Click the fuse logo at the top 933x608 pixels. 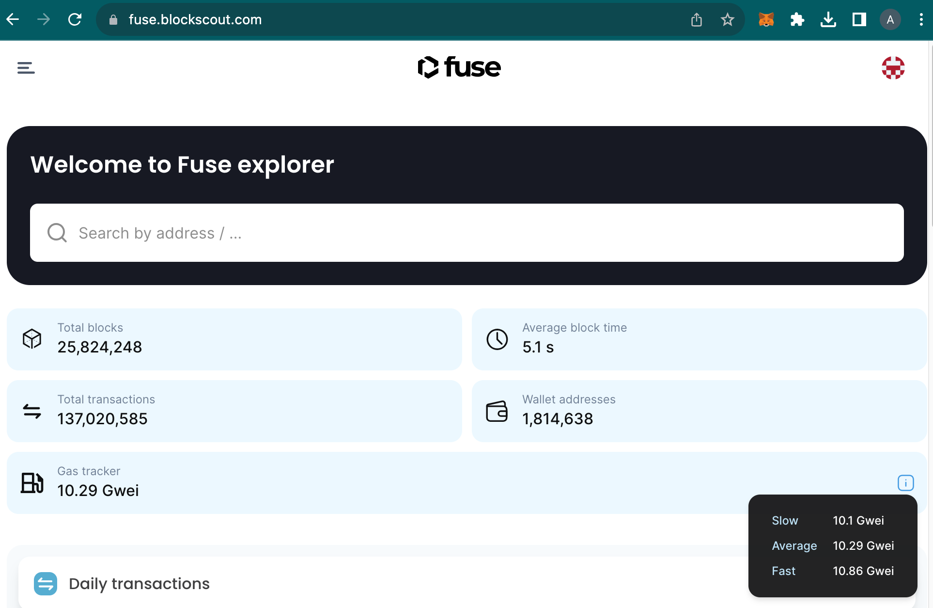click(x=459, y=67)
